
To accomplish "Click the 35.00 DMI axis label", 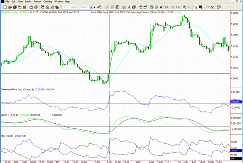I will click(234, 142).
